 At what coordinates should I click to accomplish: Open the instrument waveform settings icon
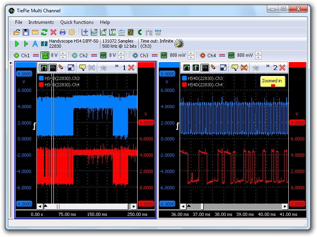(44, 43)
